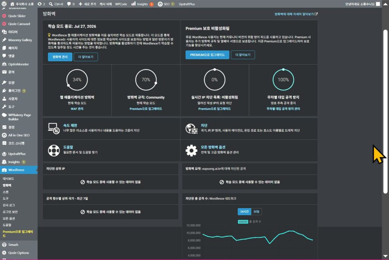The width and height of the screenshot is (389, 260).
Task: Open the 주식회사 소풍 site home icon
Action: (12, 4)
